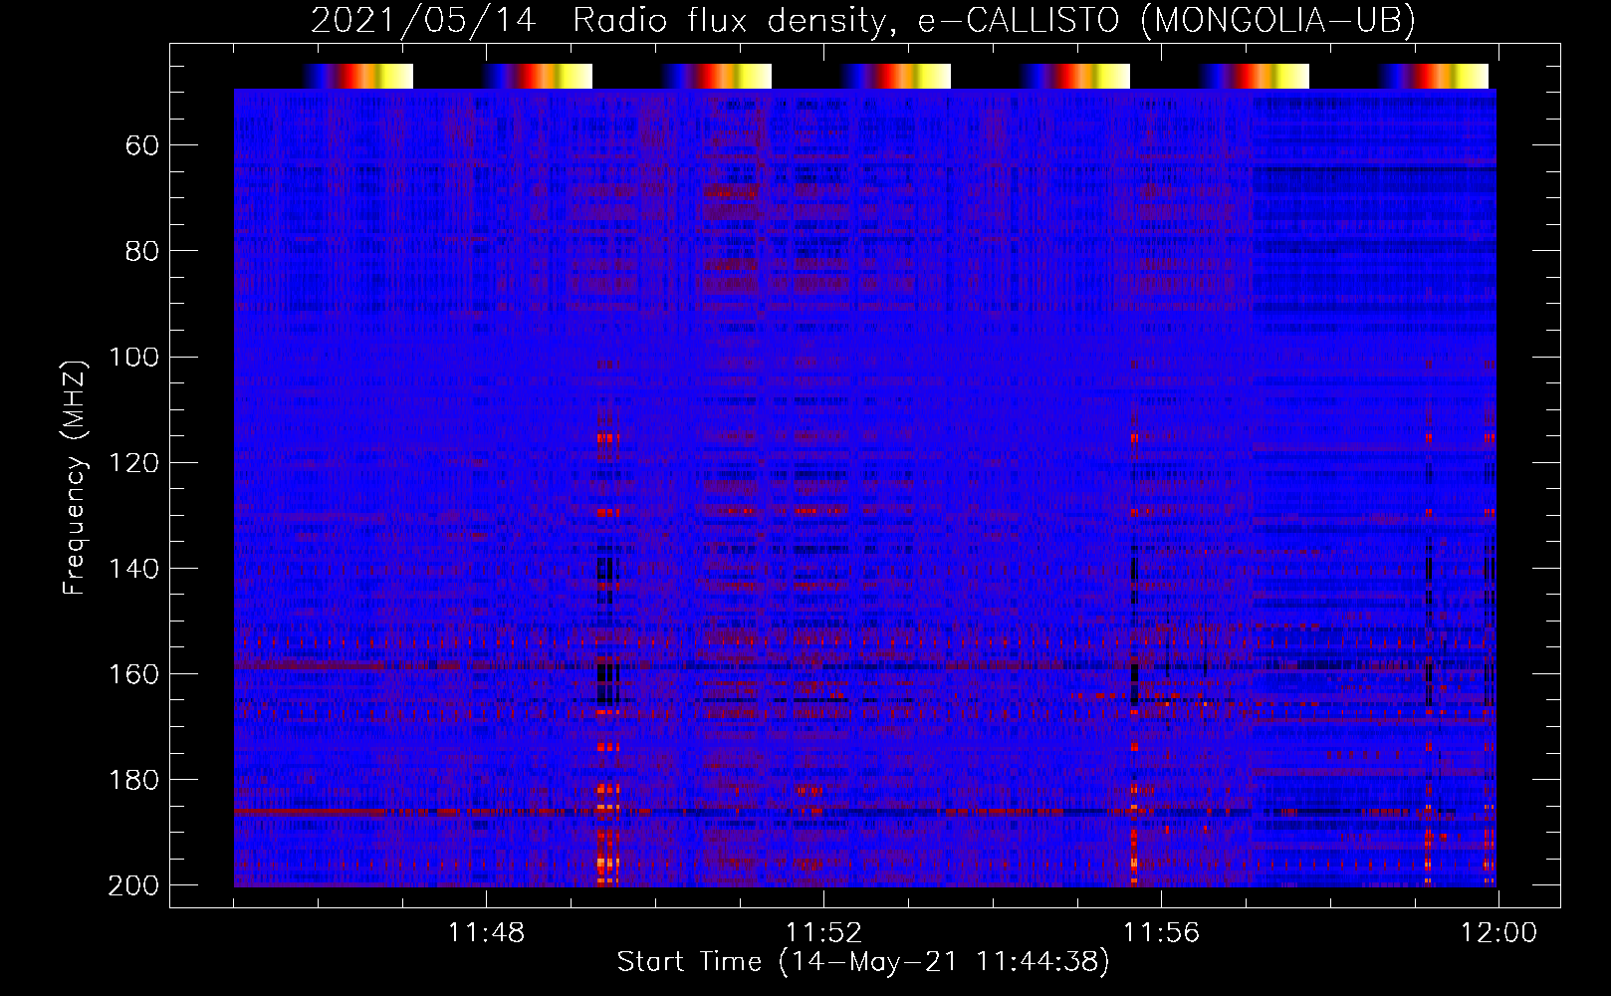Click the 160 frequency tick label
The height and width of the screenshot is (996, 1611).
(133, 674)
